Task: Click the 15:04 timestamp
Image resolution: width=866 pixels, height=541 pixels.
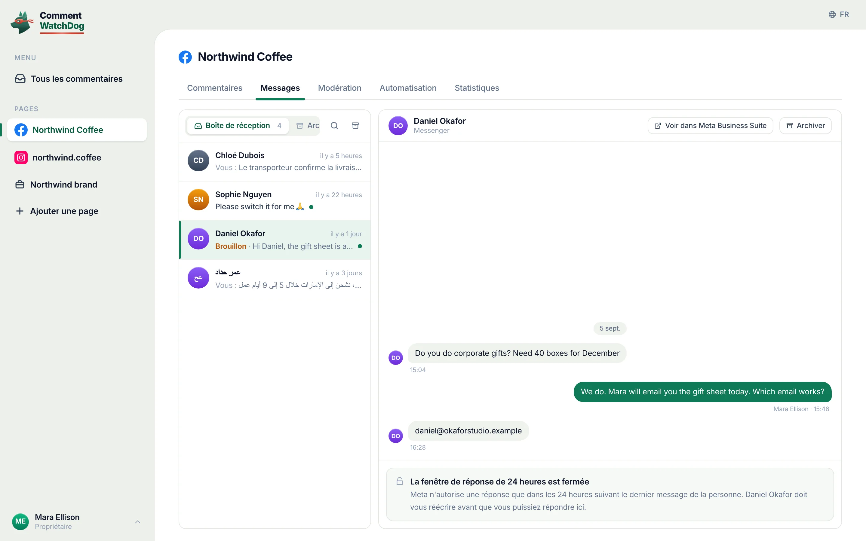Action: pyautogui.click(x=418, y=370)
